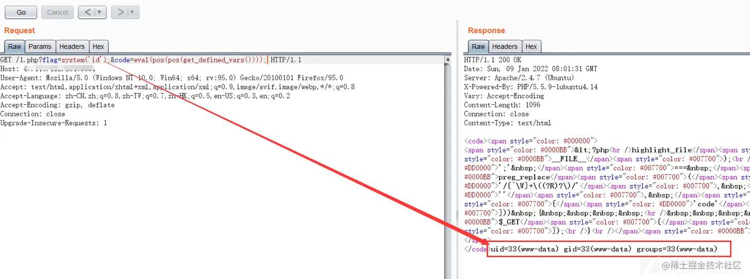Go forward with the right history arrow

[x=121, y=12]
